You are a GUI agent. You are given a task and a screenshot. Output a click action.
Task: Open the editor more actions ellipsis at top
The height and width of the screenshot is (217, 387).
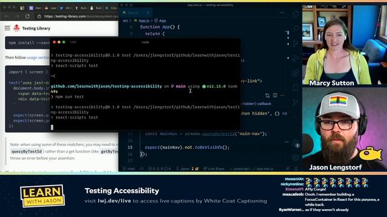(x=282, y=13)
